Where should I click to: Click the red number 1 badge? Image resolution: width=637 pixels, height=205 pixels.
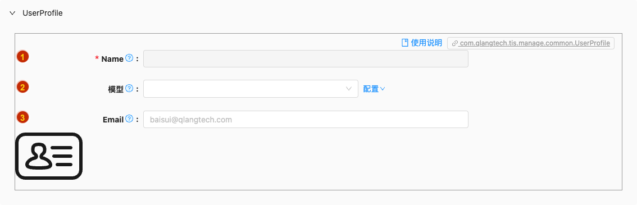pos(22,57)
